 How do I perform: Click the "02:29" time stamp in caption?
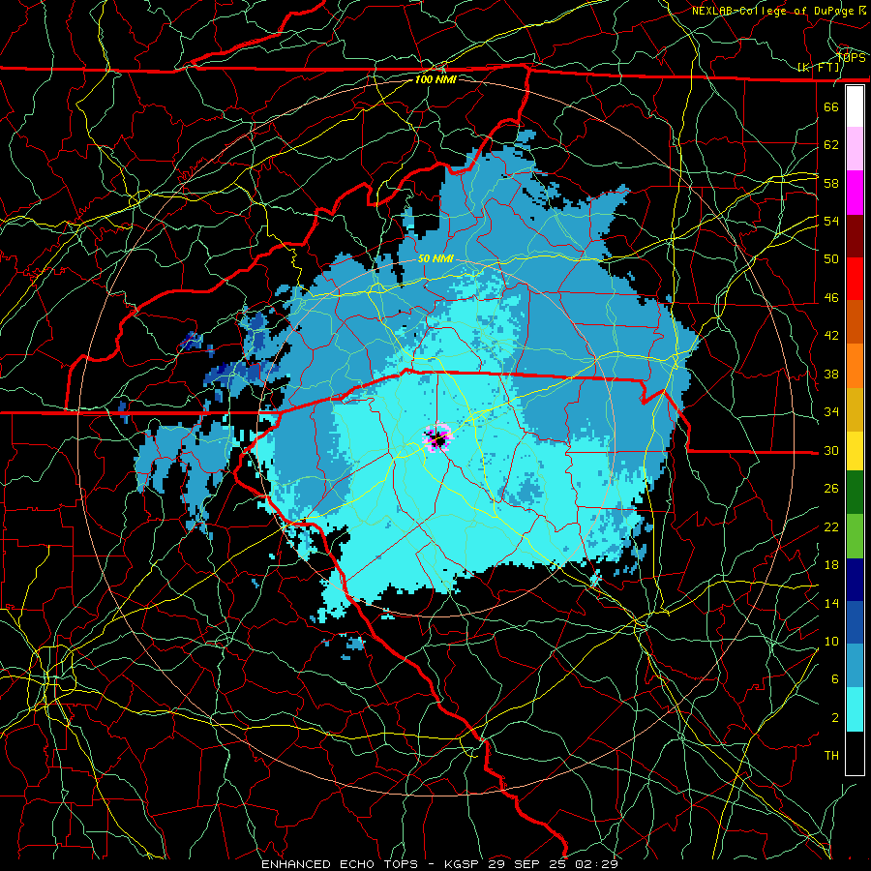(596, 864)
